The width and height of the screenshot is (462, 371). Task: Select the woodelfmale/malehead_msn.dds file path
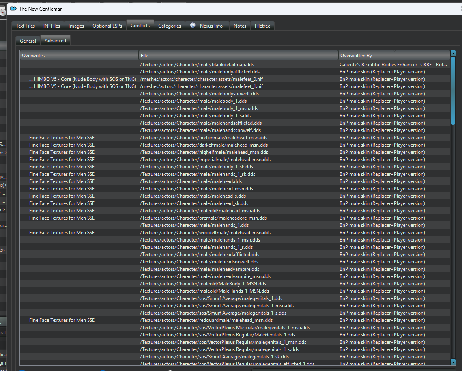(205, 233)
